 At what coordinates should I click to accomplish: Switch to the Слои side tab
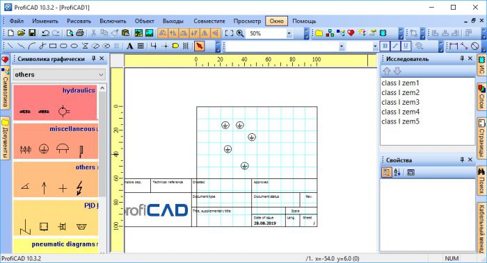click(481, 96)
